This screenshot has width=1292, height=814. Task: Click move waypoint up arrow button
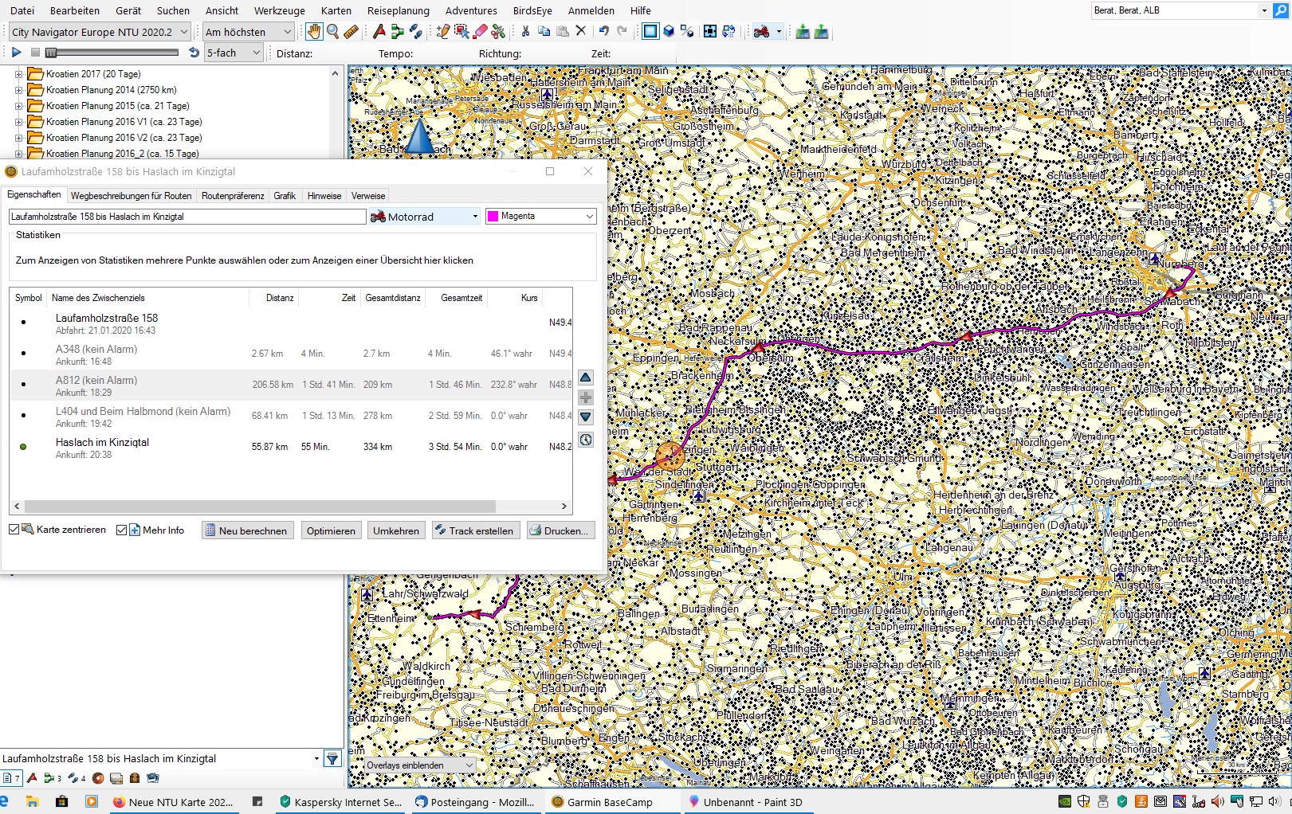(586, 378)
